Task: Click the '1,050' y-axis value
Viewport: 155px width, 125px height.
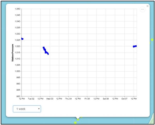Action: 17,9
